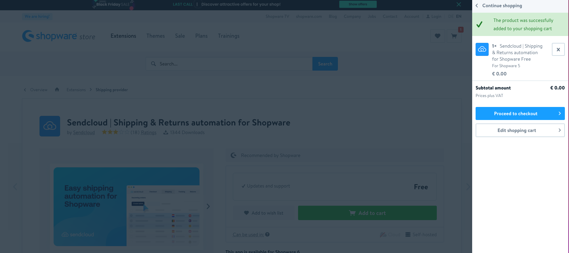Click Edit shopping cart button
The image size is (569, 253).
520,130
